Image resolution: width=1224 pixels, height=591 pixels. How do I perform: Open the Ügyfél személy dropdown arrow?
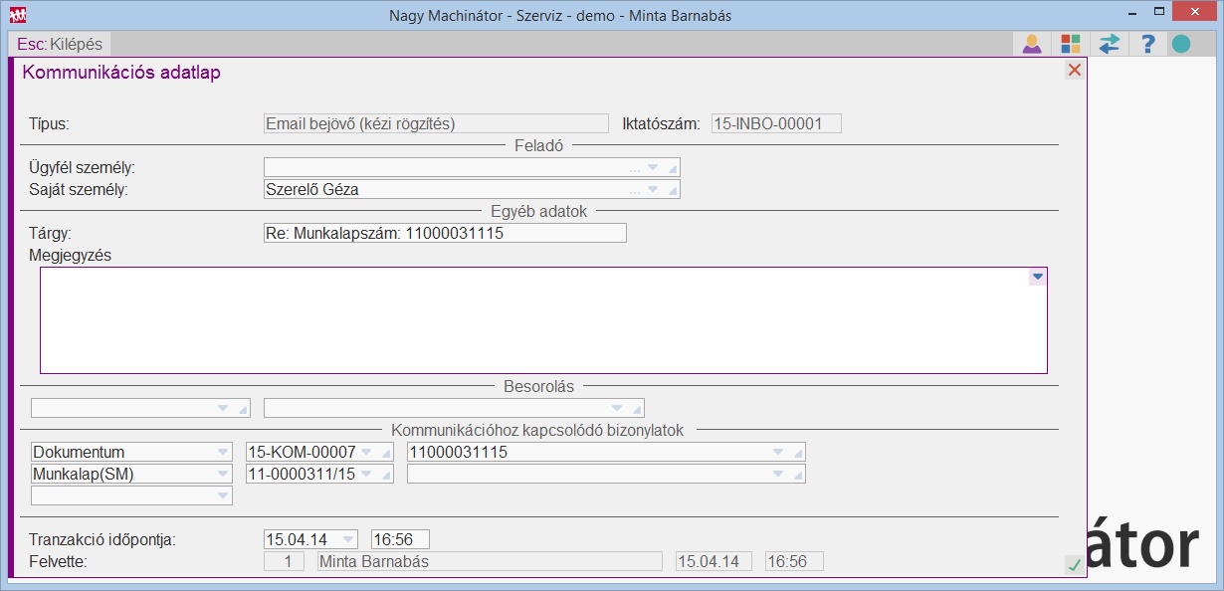[653, 167]
